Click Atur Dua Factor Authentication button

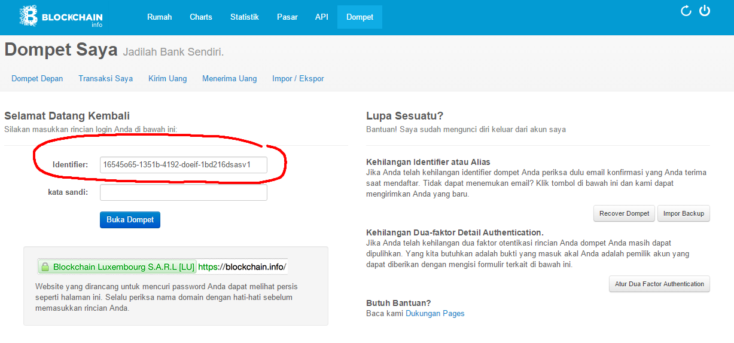point(659,284)
